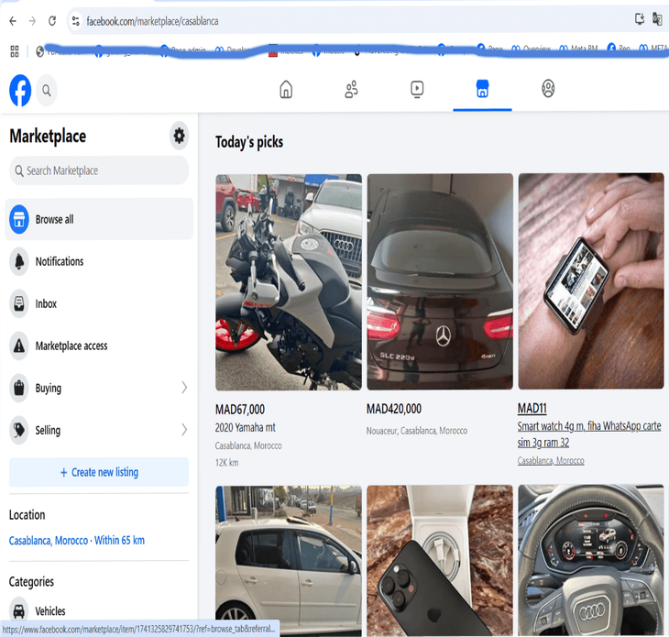Screen dimensions: 669x637
Task: Go to Facebook Home icon
Action: click(x=286, y=89)
